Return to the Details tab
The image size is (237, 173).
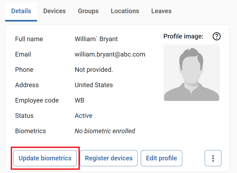(x=21, y=11)
